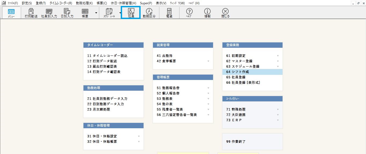Launch the 電卓 calculator icon
The height and width of the screenshot is (154, 366).
169,13
